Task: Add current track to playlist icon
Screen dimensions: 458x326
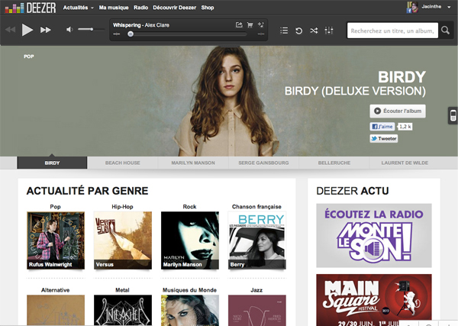Action: point(261,25)
